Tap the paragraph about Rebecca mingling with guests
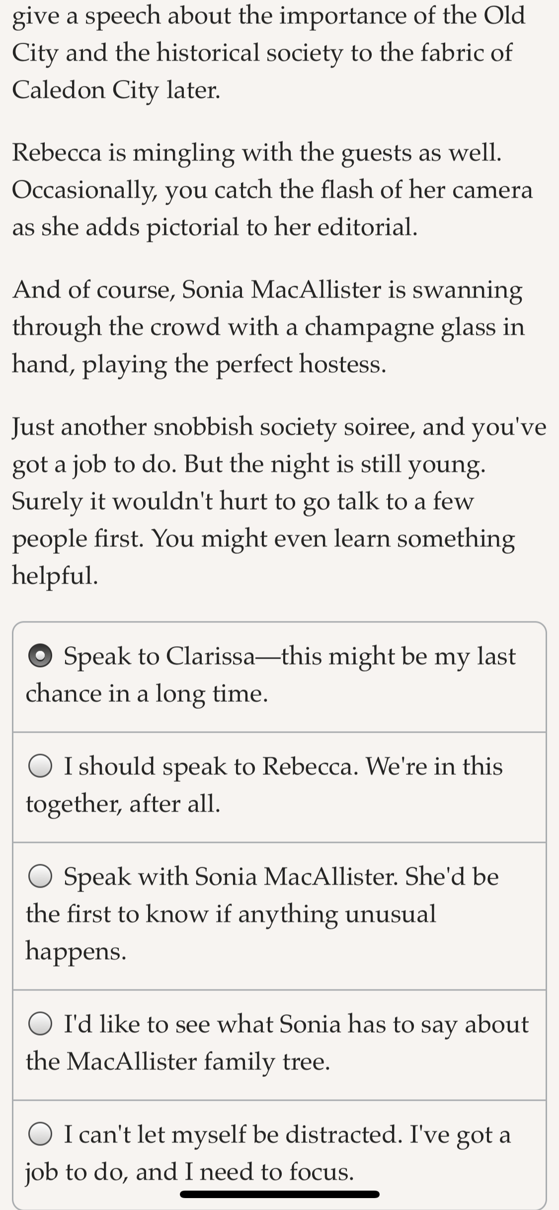The height and width of the screenshot is (1210, 559). (272, 189)
